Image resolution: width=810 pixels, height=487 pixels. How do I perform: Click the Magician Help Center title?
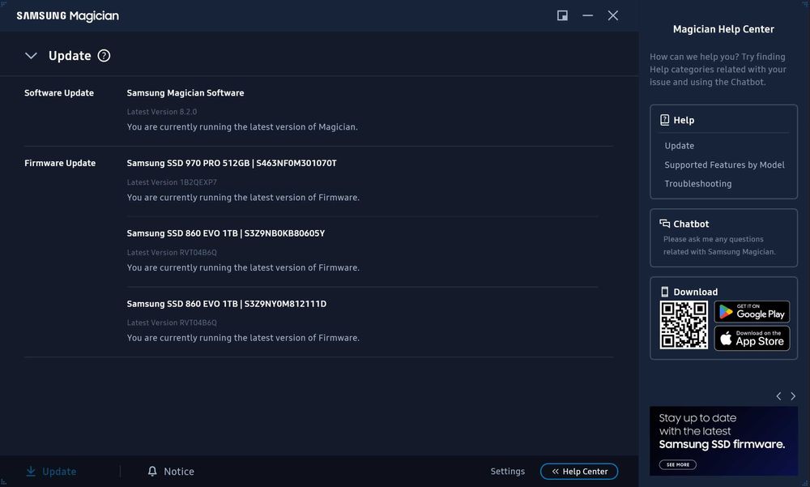click(723, 29)
